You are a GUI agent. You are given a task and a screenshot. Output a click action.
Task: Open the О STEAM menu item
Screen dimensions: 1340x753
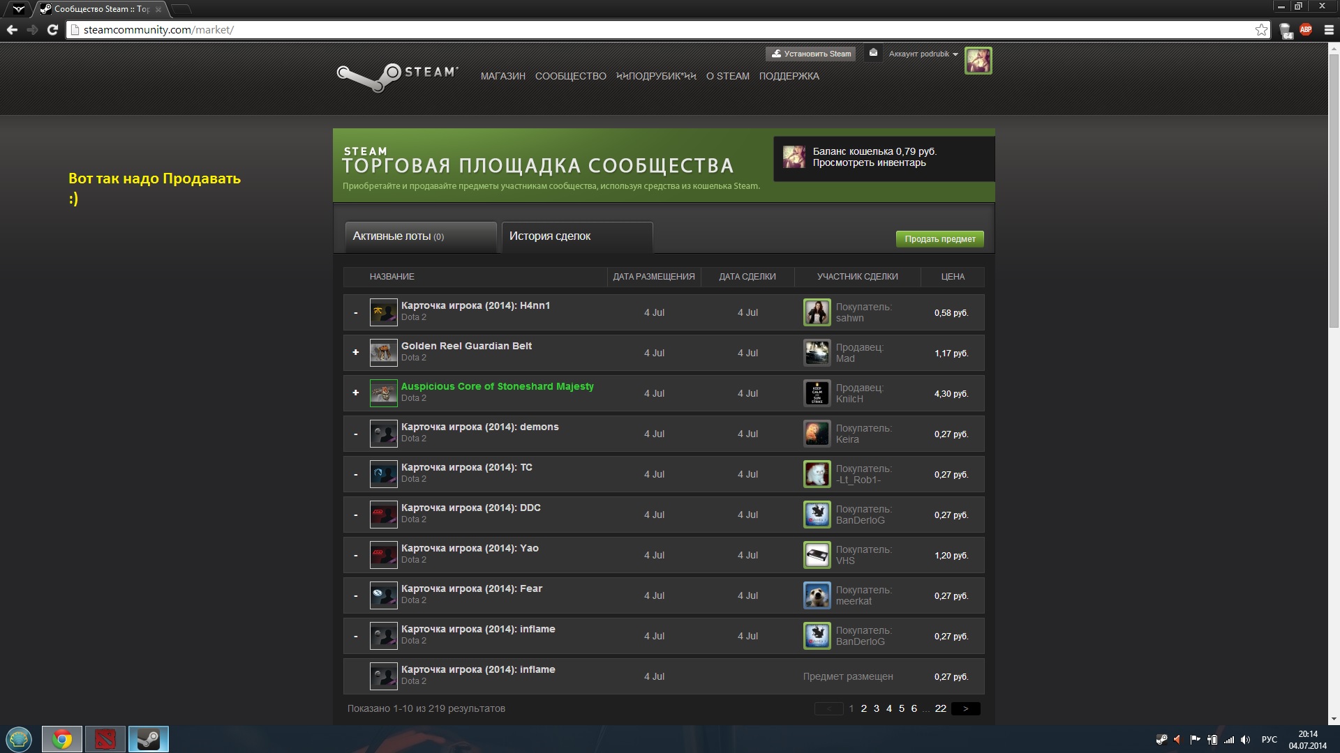click(x=727, y=76)
